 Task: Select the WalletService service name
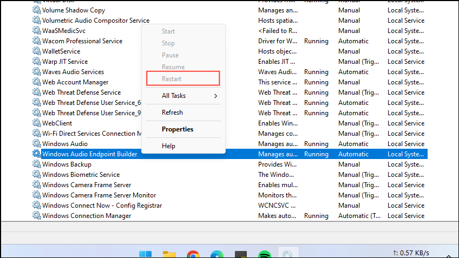click(x=61, y=51)
